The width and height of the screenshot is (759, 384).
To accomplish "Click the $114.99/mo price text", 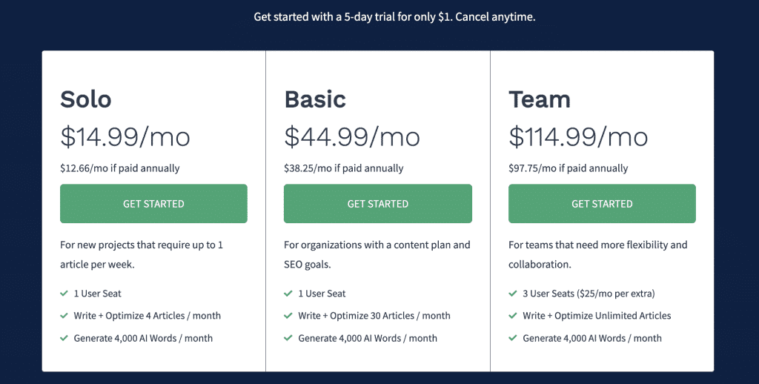I will pyautogui.click(x=578, y=136).
